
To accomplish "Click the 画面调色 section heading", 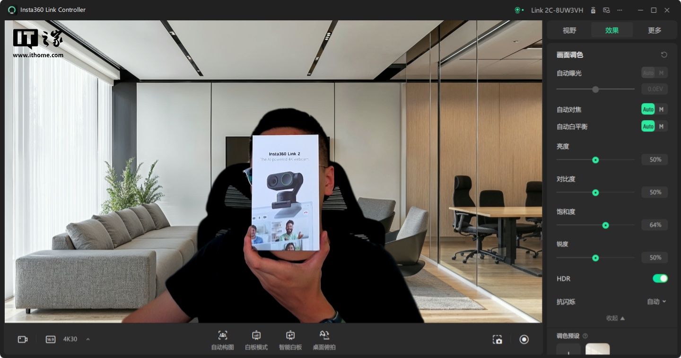I will click(x=570, y=55).
